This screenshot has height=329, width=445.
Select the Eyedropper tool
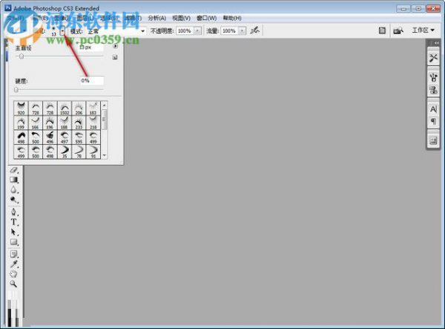tap(14, 264)
